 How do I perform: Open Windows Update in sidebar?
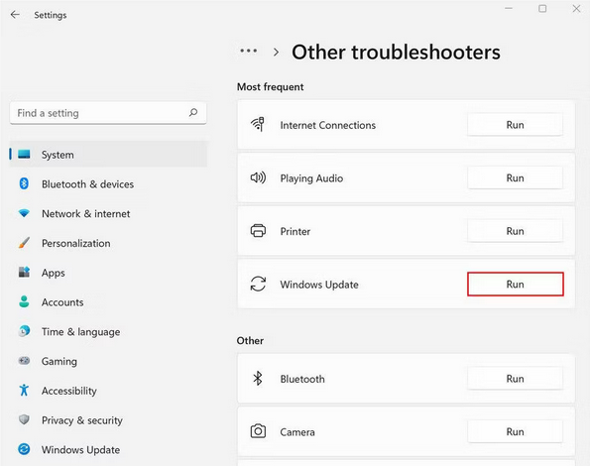tap(108, 449)
